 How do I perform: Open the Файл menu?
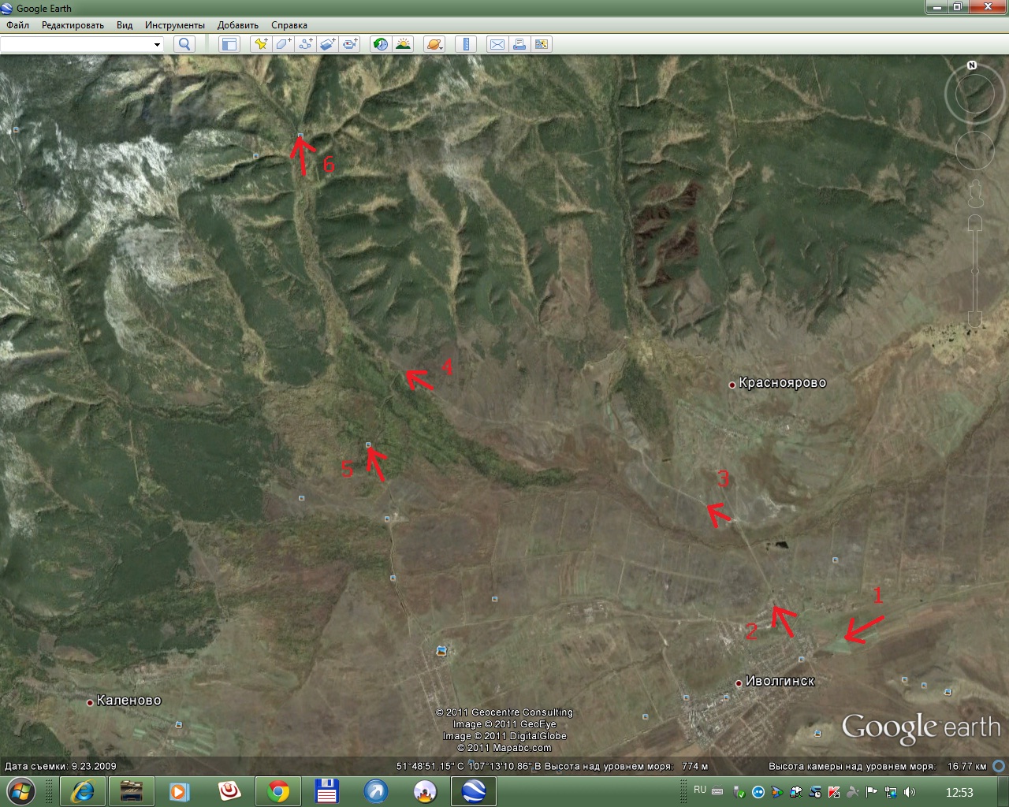tap(17, 25)
